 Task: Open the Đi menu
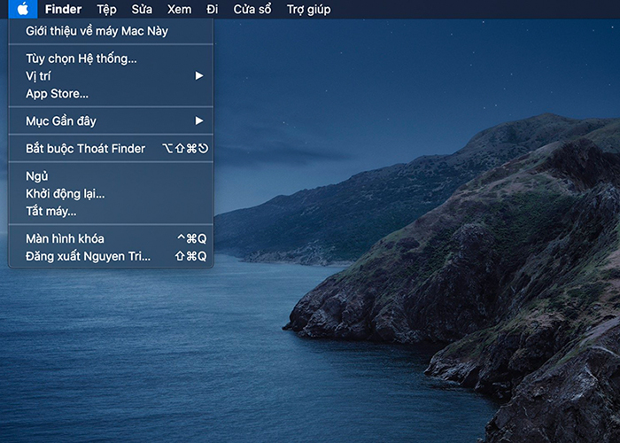[x=213, y=9]
